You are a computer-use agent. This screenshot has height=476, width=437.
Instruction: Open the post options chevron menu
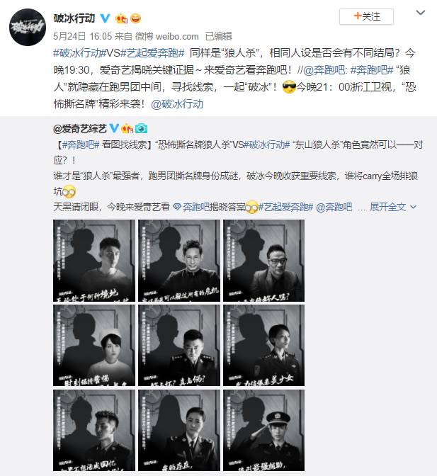(420, 13)
